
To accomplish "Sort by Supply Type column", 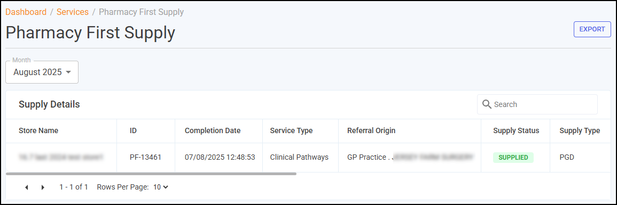I will pos(580,131).
